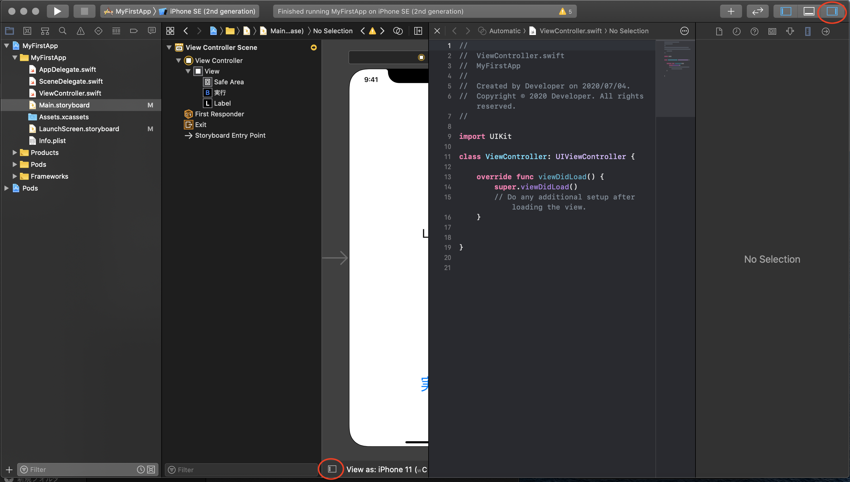Toggle the document outline button
850x482 pixels.
[x=332, y=469]
